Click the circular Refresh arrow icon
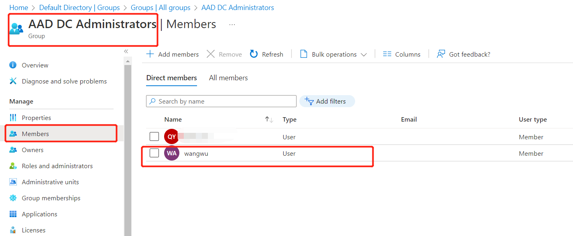573x236 pixels. (254, 54)
